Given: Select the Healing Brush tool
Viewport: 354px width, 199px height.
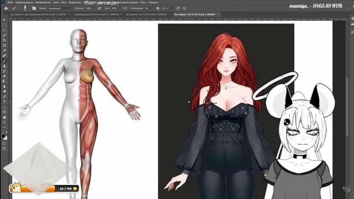Looking at the screenshot, I should 4,55.
